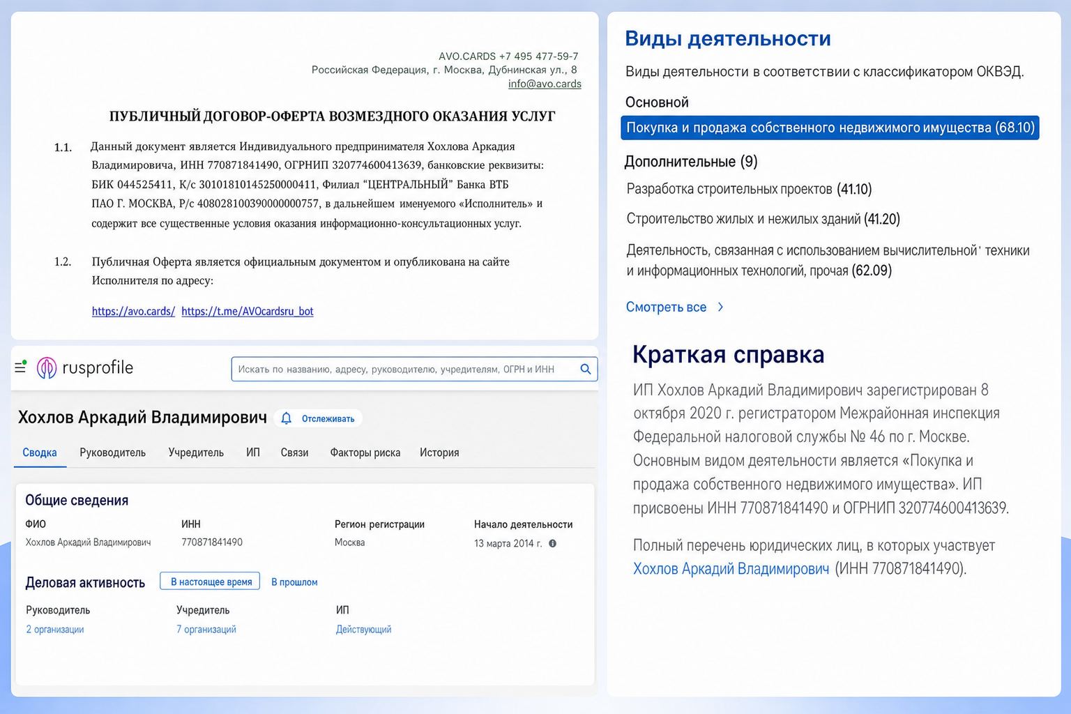Screen dimensions: 1071x714
Task: Open the Руководитель tab
Action: point(112,453)
